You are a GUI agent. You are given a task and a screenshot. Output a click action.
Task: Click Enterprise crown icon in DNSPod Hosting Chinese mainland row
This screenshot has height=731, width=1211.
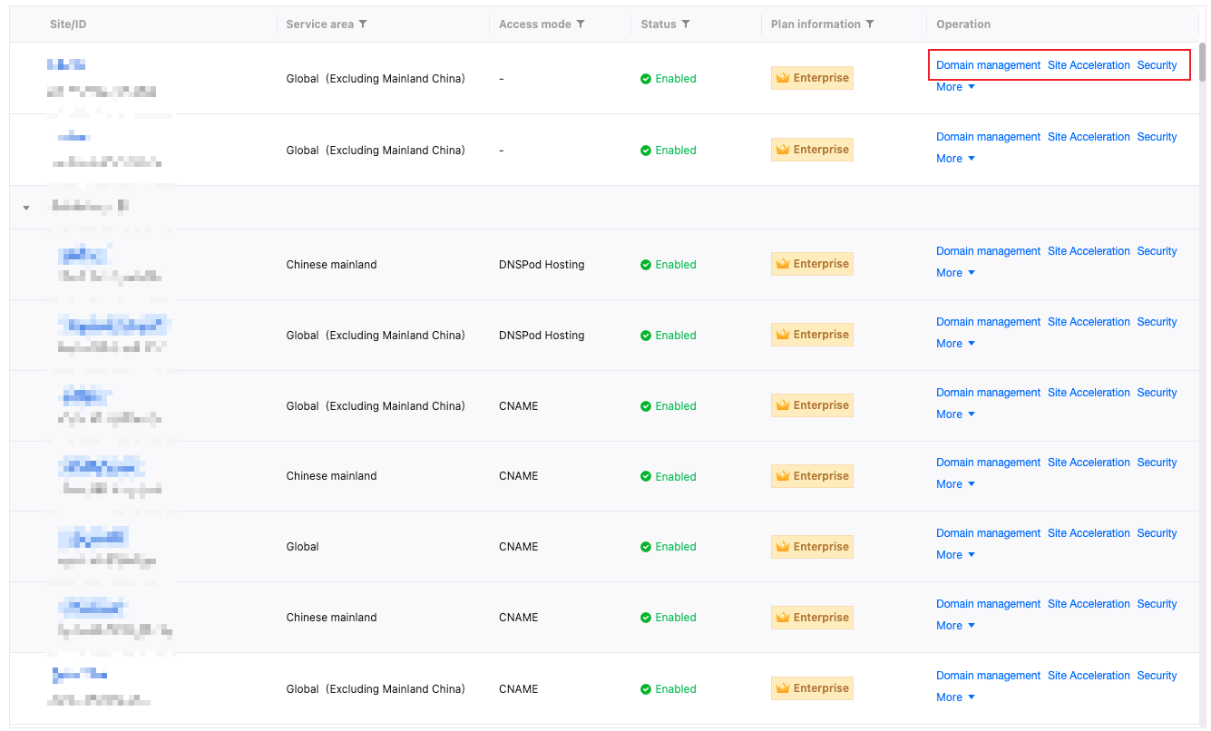[x=784, y=264]
